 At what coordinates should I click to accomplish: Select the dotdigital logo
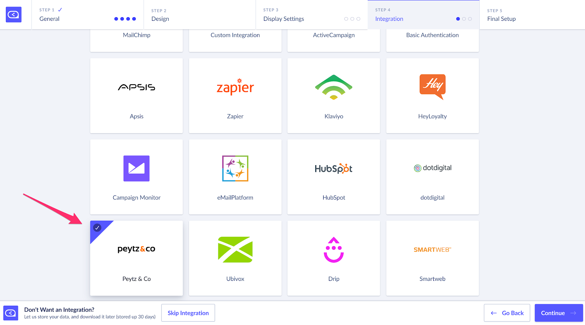433,168
